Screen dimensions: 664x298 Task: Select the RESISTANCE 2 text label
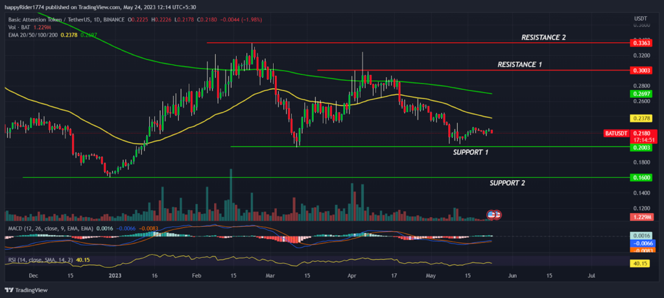(x=543, y=38)
